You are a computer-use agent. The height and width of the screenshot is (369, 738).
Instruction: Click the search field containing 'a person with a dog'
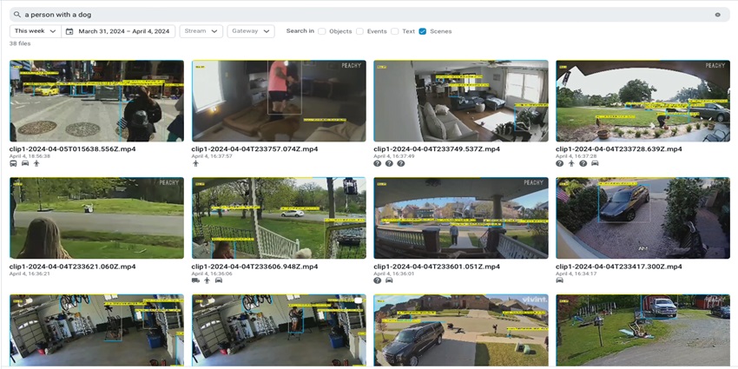[x=347, y=15]
